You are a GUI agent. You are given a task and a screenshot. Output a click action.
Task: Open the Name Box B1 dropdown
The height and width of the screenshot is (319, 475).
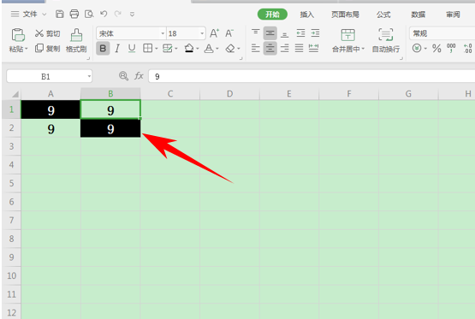(89, 76)
